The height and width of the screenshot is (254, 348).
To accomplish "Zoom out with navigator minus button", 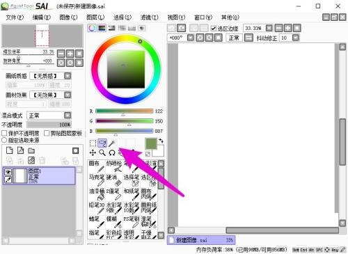I will coord(61,54).
